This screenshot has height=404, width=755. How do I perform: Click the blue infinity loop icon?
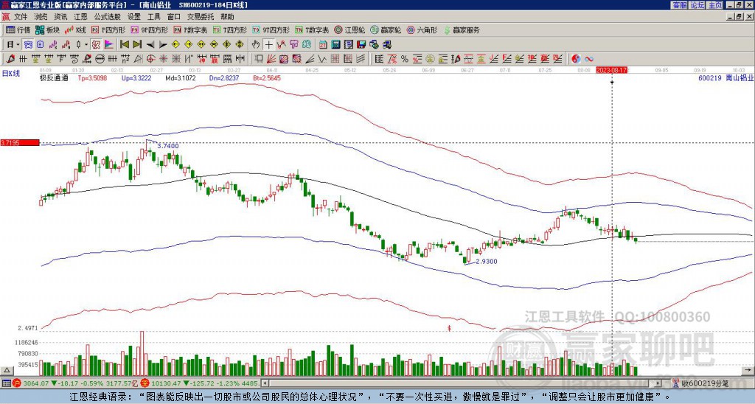[589, 59]
